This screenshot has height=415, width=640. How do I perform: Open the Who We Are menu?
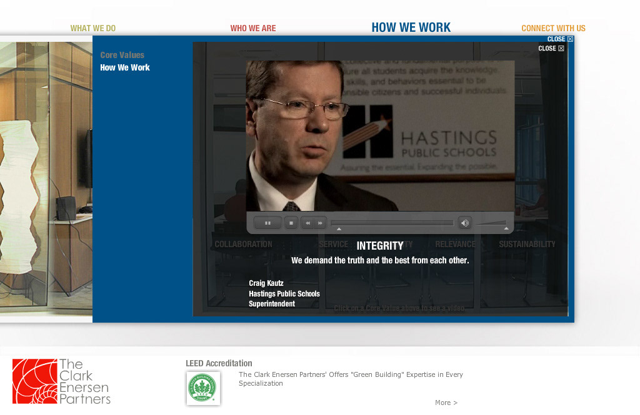pos(253,28)
